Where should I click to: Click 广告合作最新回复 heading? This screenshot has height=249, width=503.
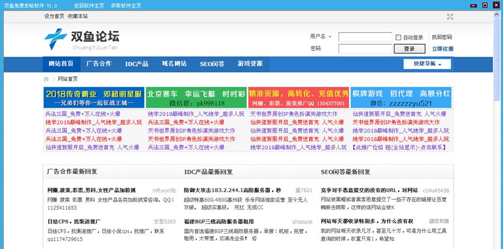tap(72, 172)
